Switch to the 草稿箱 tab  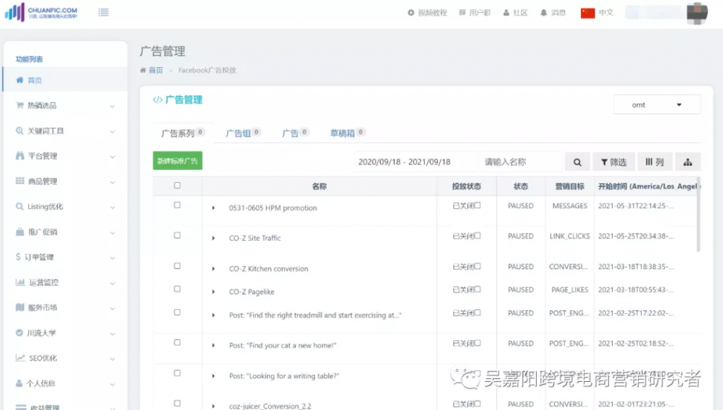click(347, 133)
